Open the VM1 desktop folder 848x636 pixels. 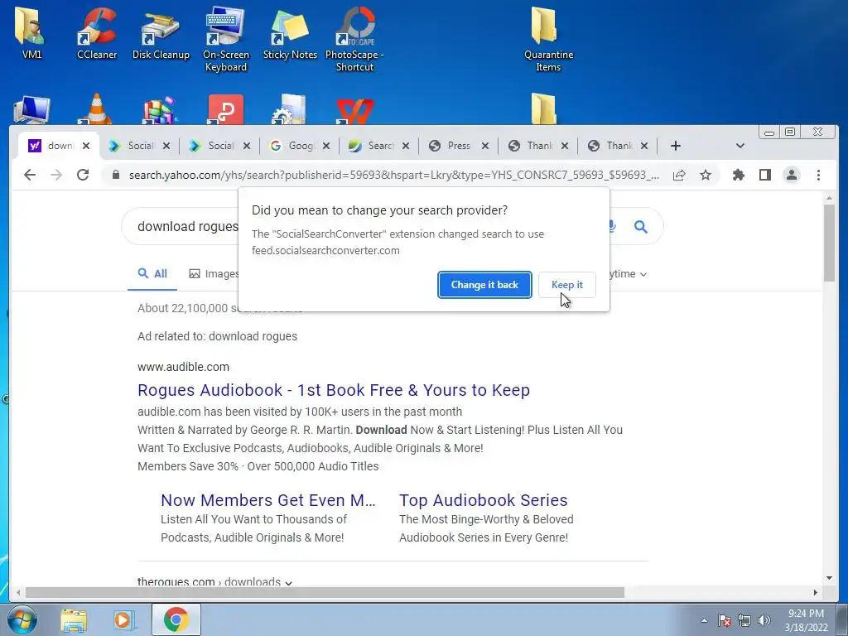coord(31,31)
